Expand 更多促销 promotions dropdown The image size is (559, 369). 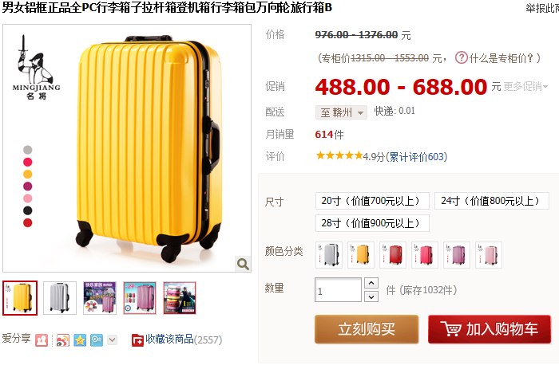525,86
